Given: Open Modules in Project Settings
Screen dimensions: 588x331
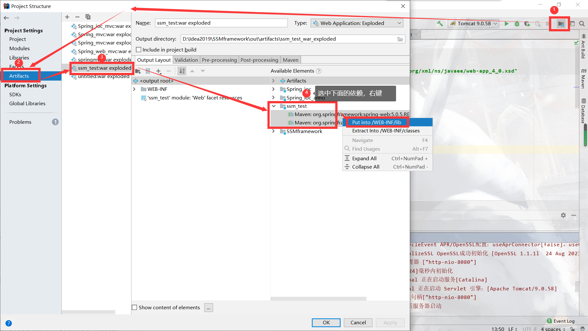Looking at the screenshot, I should click(x=20, y=48).
